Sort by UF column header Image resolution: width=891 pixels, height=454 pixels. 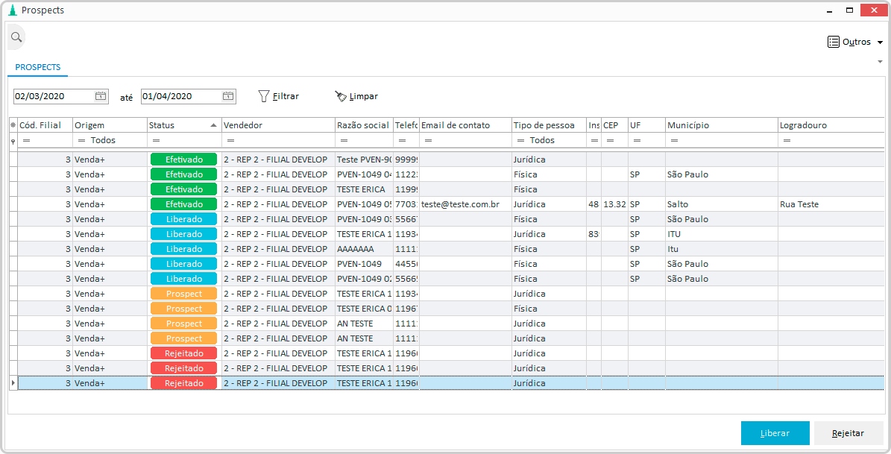[x=646, y=125]
